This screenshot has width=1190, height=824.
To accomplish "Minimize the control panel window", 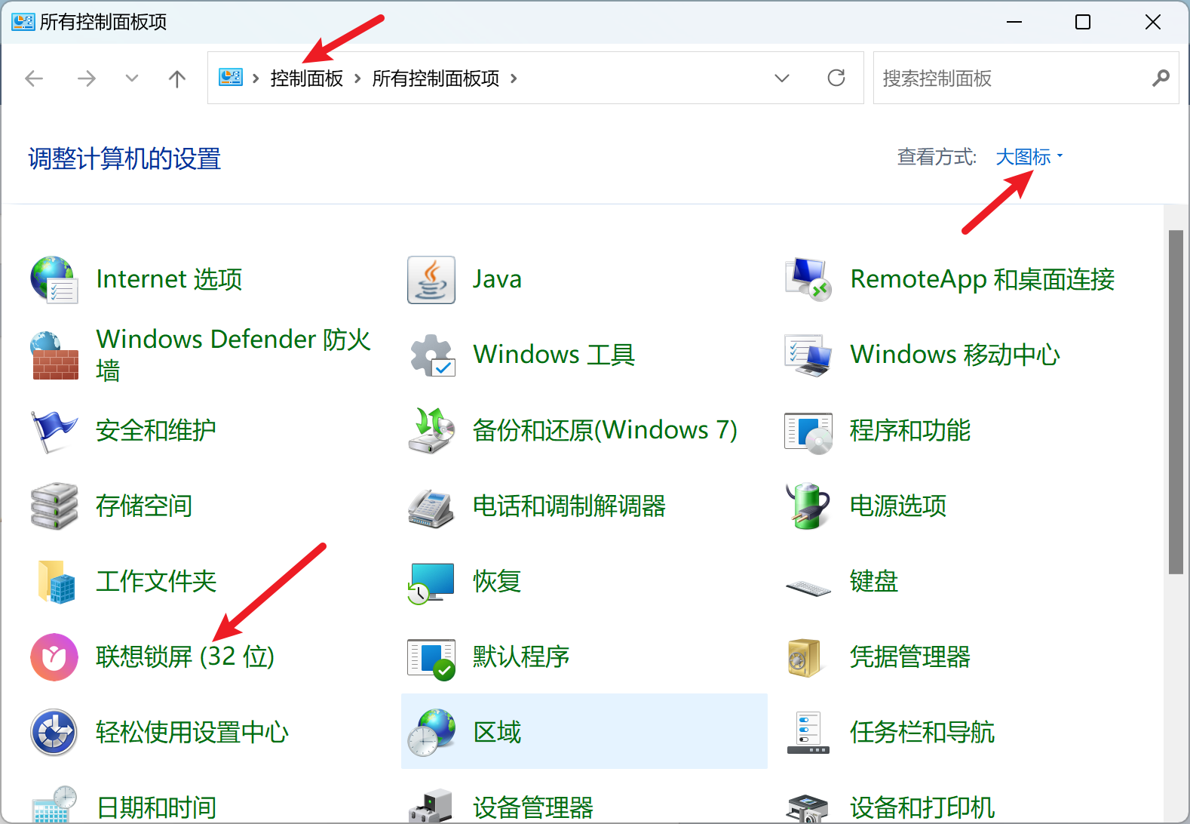I will coord(1014,22).
